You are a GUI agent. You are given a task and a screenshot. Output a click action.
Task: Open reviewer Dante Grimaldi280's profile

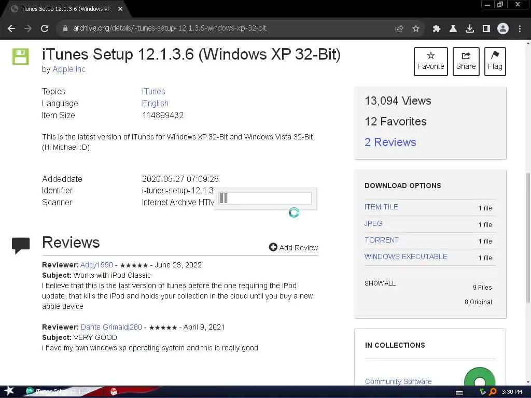[x=111, y=328]
